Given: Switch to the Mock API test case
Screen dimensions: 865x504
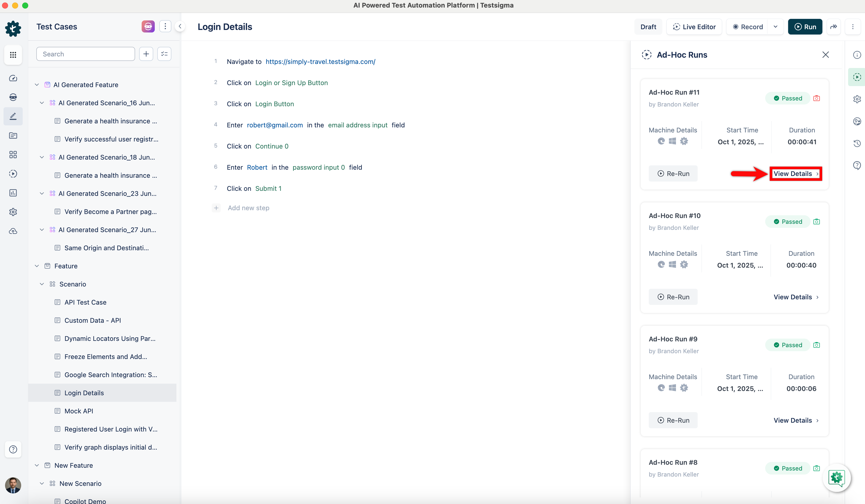Looking at the screenshot, I should click(78, 411).
